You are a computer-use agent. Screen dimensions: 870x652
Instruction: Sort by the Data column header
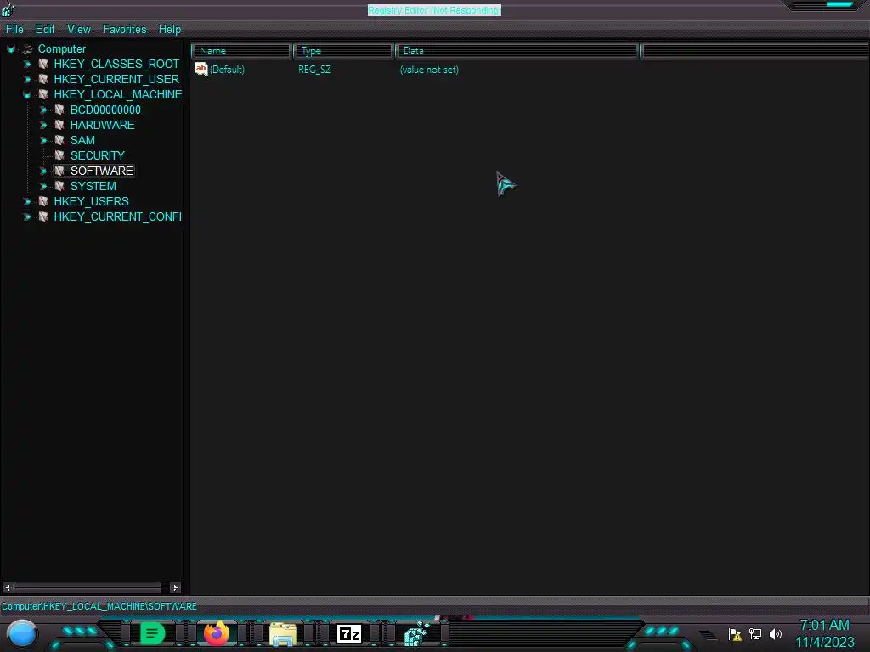coord(517,51)
